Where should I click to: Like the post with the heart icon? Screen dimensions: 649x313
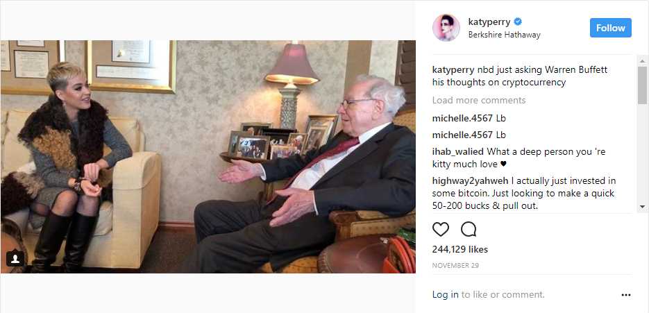[440, 229]
